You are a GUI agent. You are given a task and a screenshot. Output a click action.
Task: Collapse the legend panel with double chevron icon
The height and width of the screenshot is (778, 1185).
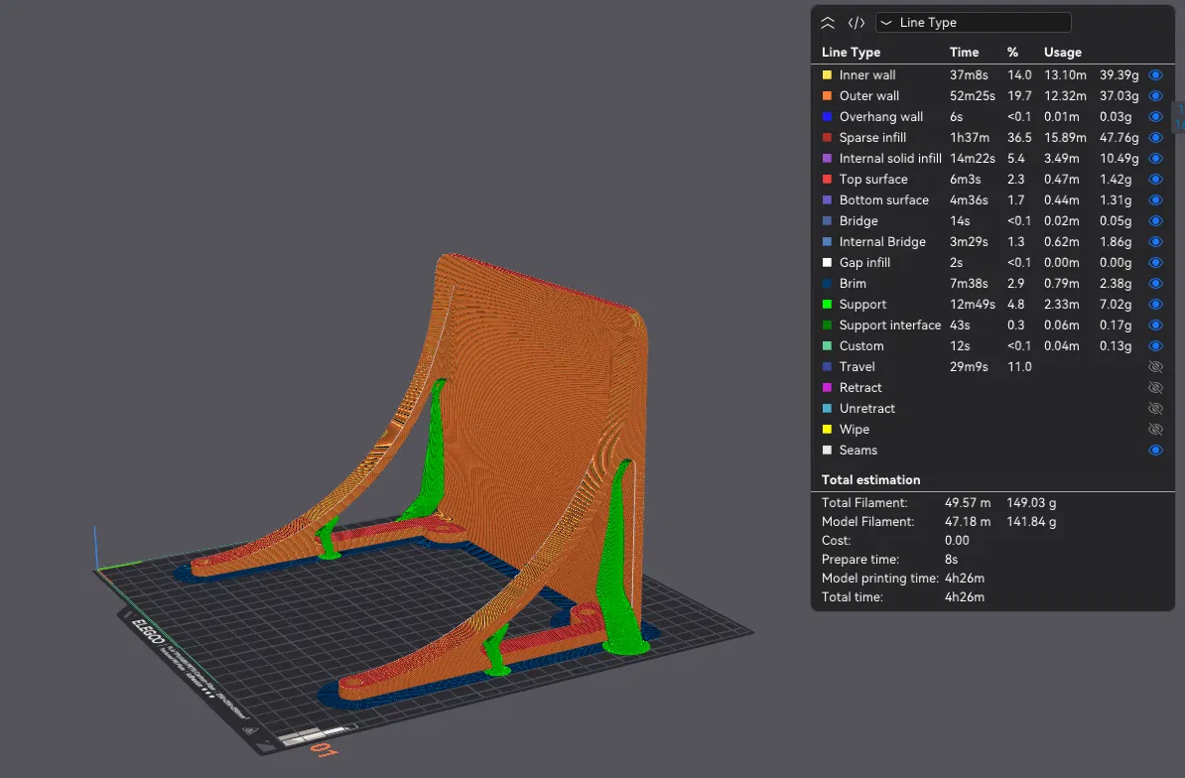coord(828,23)
